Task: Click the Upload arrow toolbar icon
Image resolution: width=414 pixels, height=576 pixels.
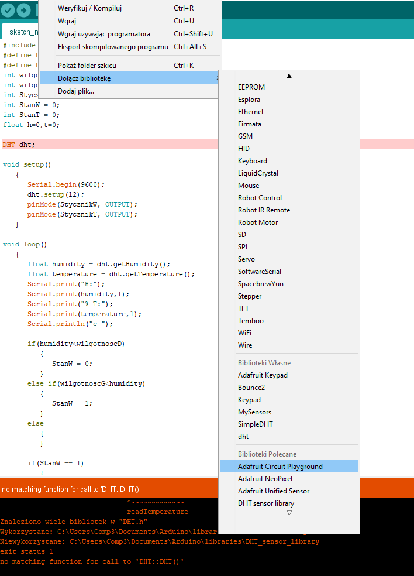Action: click(x=24, y=11)
